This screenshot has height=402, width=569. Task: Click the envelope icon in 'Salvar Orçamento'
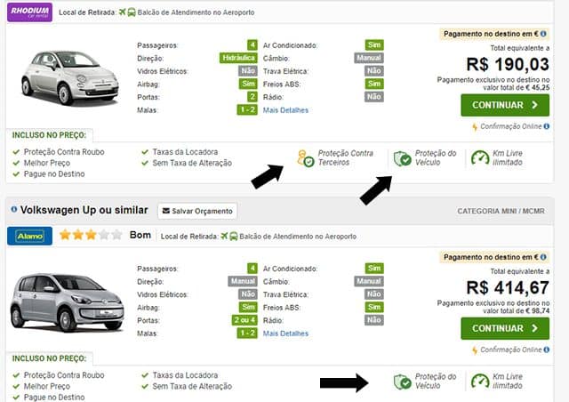[x=166, y=211]
